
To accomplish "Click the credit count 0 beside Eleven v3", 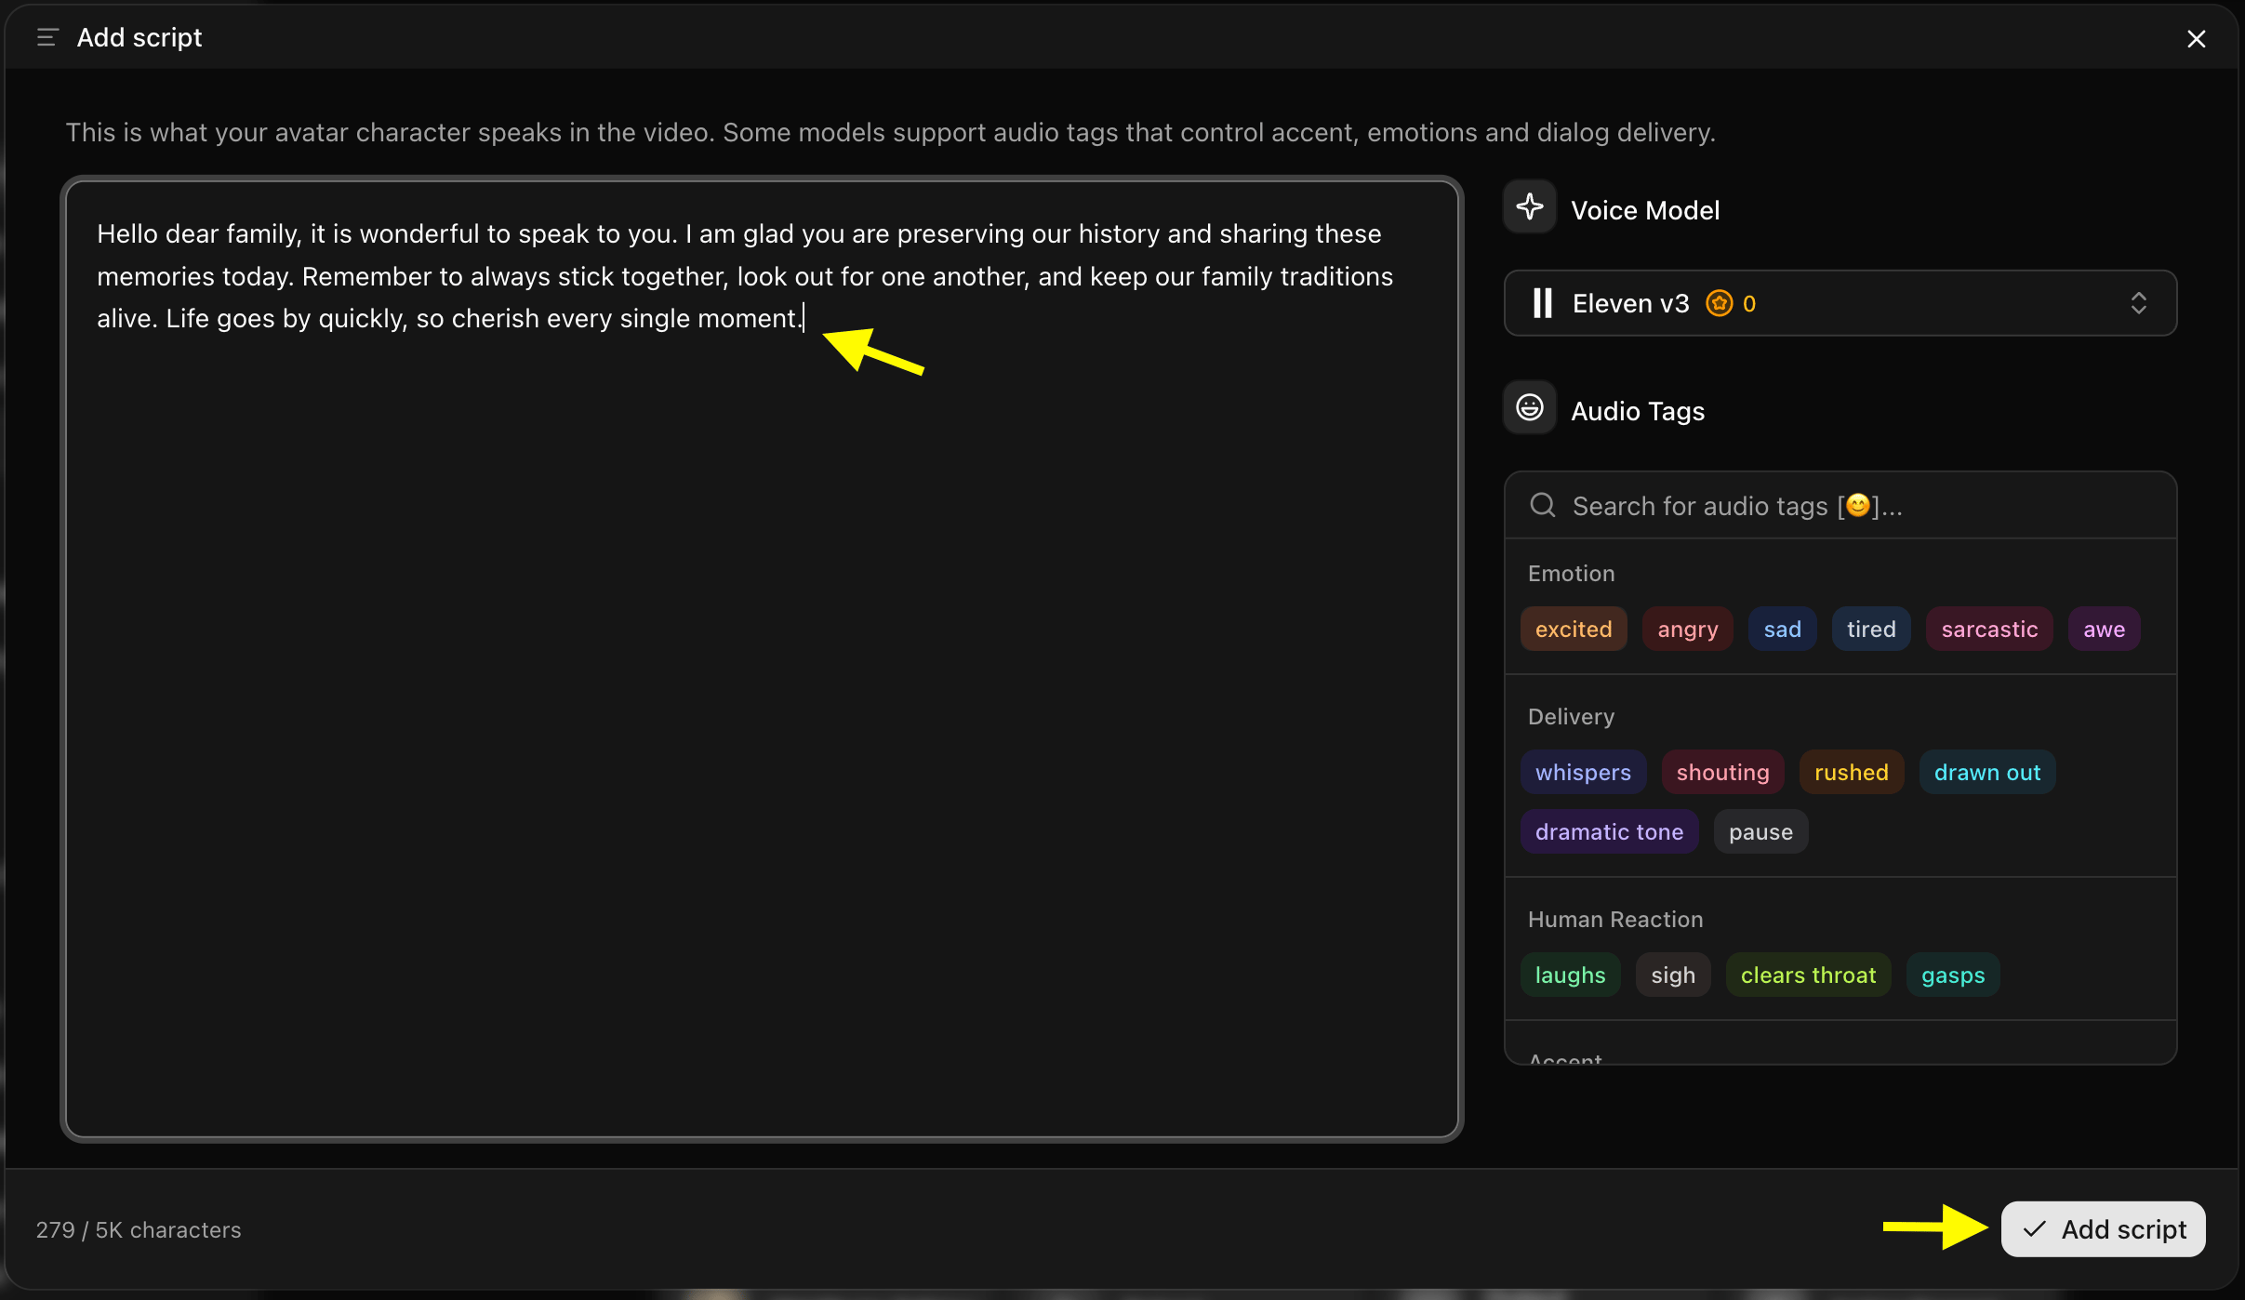I will (1748, 303).
